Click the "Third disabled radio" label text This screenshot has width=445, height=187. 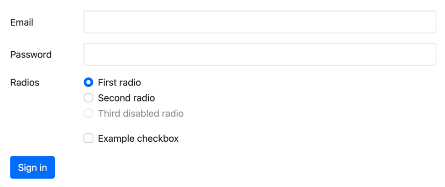pos(141,113)
